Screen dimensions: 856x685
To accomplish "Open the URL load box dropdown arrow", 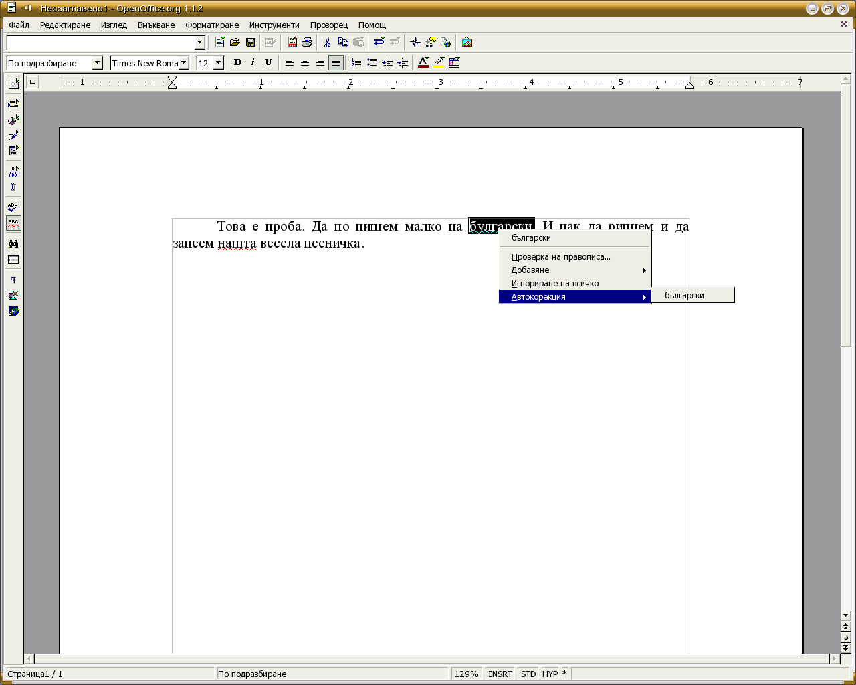I will 199,43.
